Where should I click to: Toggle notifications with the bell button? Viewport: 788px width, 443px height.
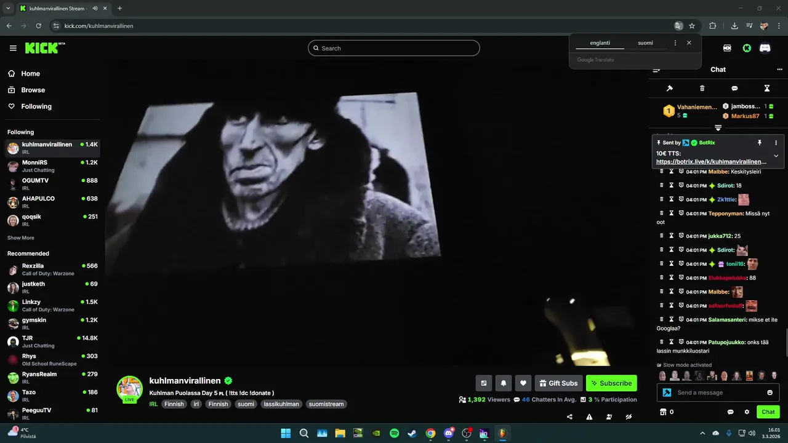pos(504,383)
